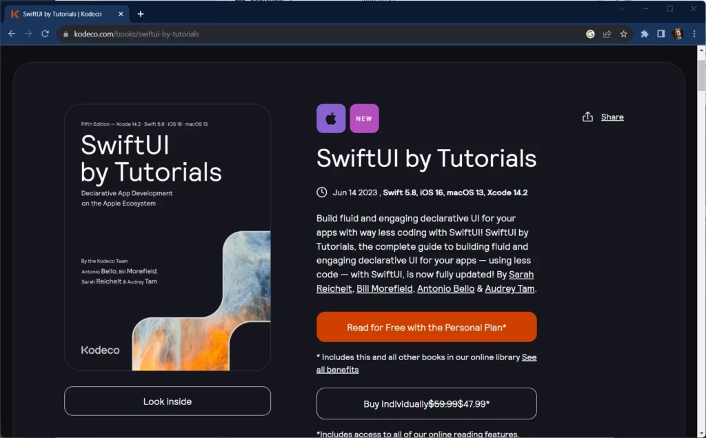This screenshot has height=438, width=706.
Task: Click the padlock site info icon
Action: (65, 34)
